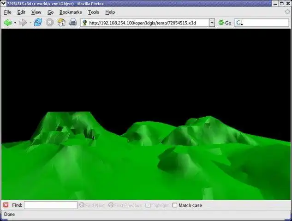Print the page using printer icon
292x221 pixels.
tap(73, 23)
